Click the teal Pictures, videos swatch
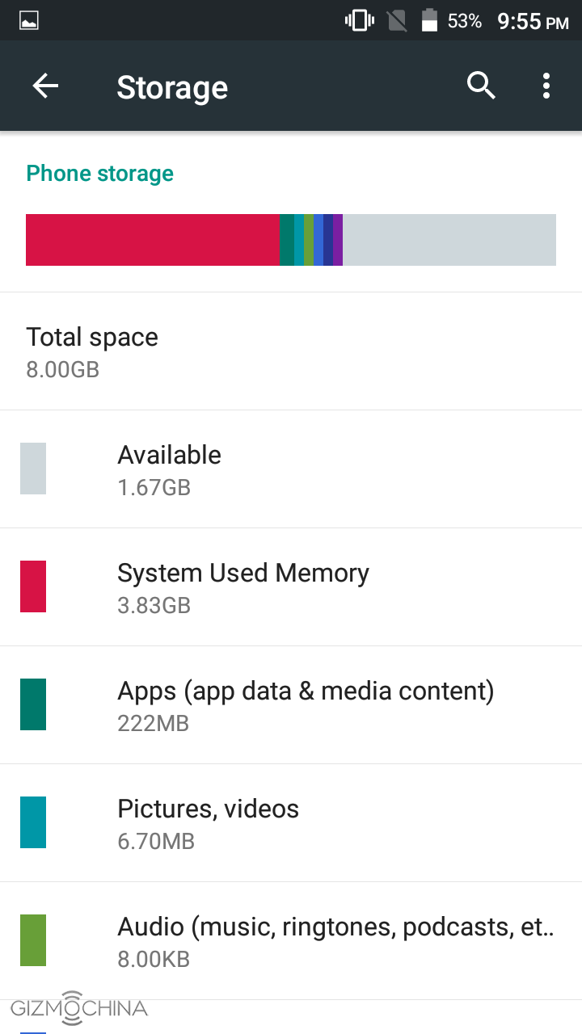This screenshot has height=1034, width=582. click(x=33, y=822)
